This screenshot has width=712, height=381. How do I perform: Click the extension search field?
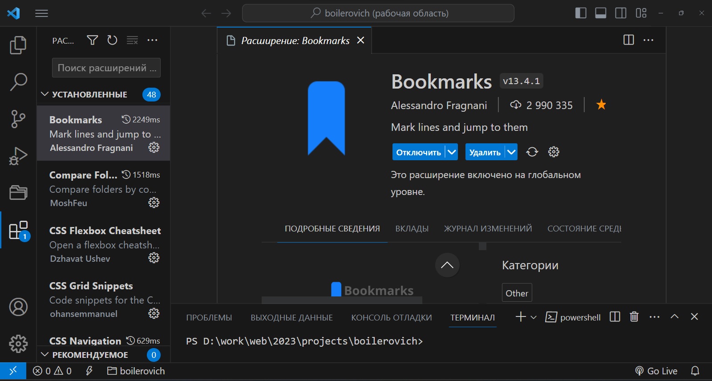coord(106,68)
